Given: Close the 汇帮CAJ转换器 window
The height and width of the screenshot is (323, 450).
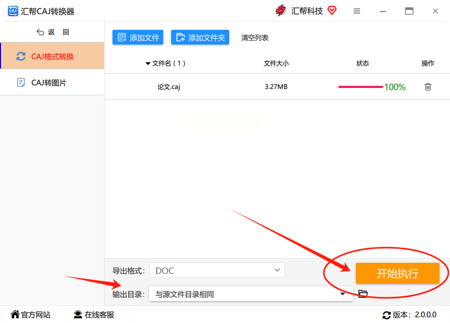Looking at the screenshot, I should (x=435, y=11).
